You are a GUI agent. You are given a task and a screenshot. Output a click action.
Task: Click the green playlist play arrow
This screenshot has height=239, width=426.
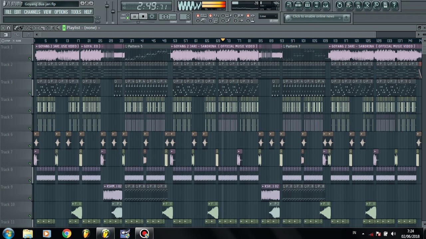click(x=64, y=28)
